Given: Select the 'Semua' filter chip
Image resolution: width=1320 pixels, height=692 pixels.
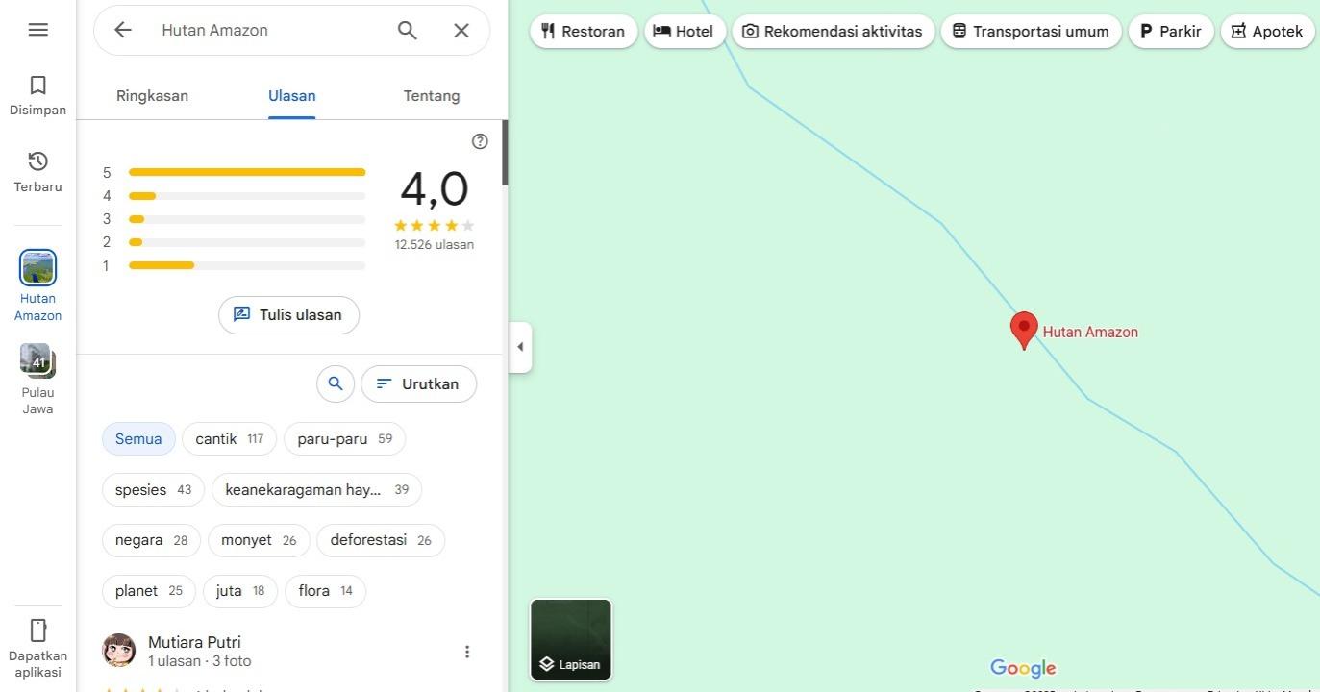Looking at the screenshot, I should point(138,439).
